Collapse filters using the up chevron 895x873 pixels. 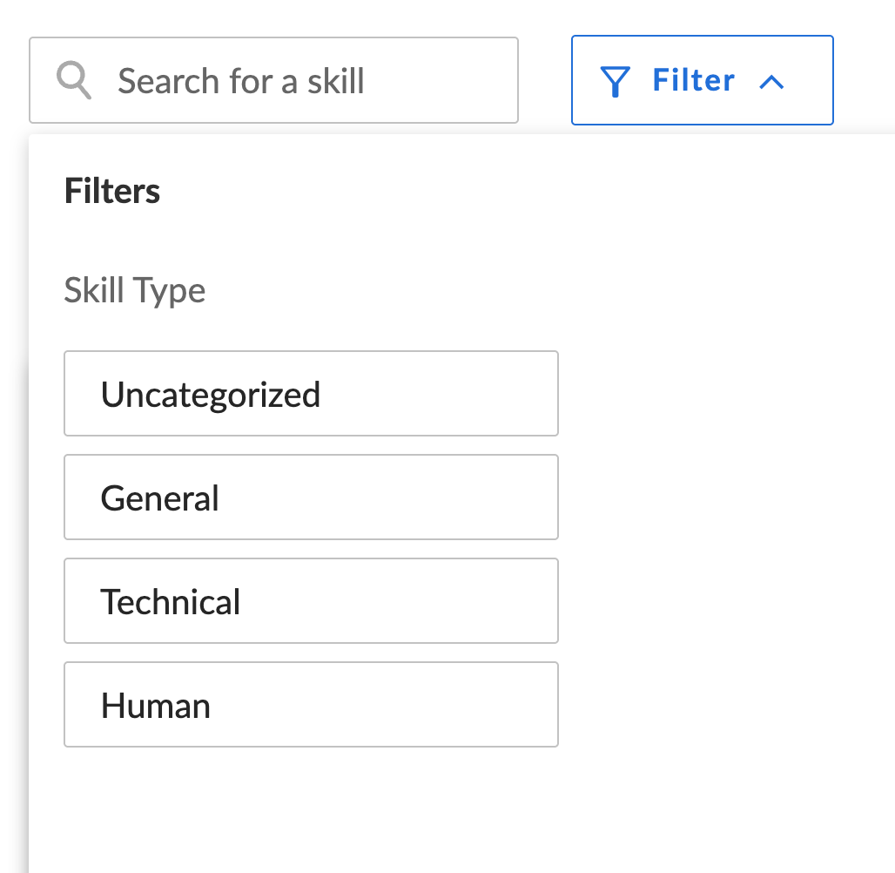click(x=771, y=82)
